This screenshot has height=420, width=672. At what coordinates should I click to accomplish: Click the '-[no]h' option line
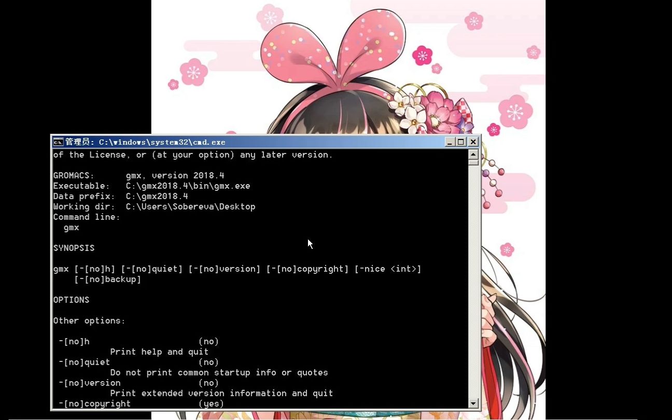coord(138,342)
